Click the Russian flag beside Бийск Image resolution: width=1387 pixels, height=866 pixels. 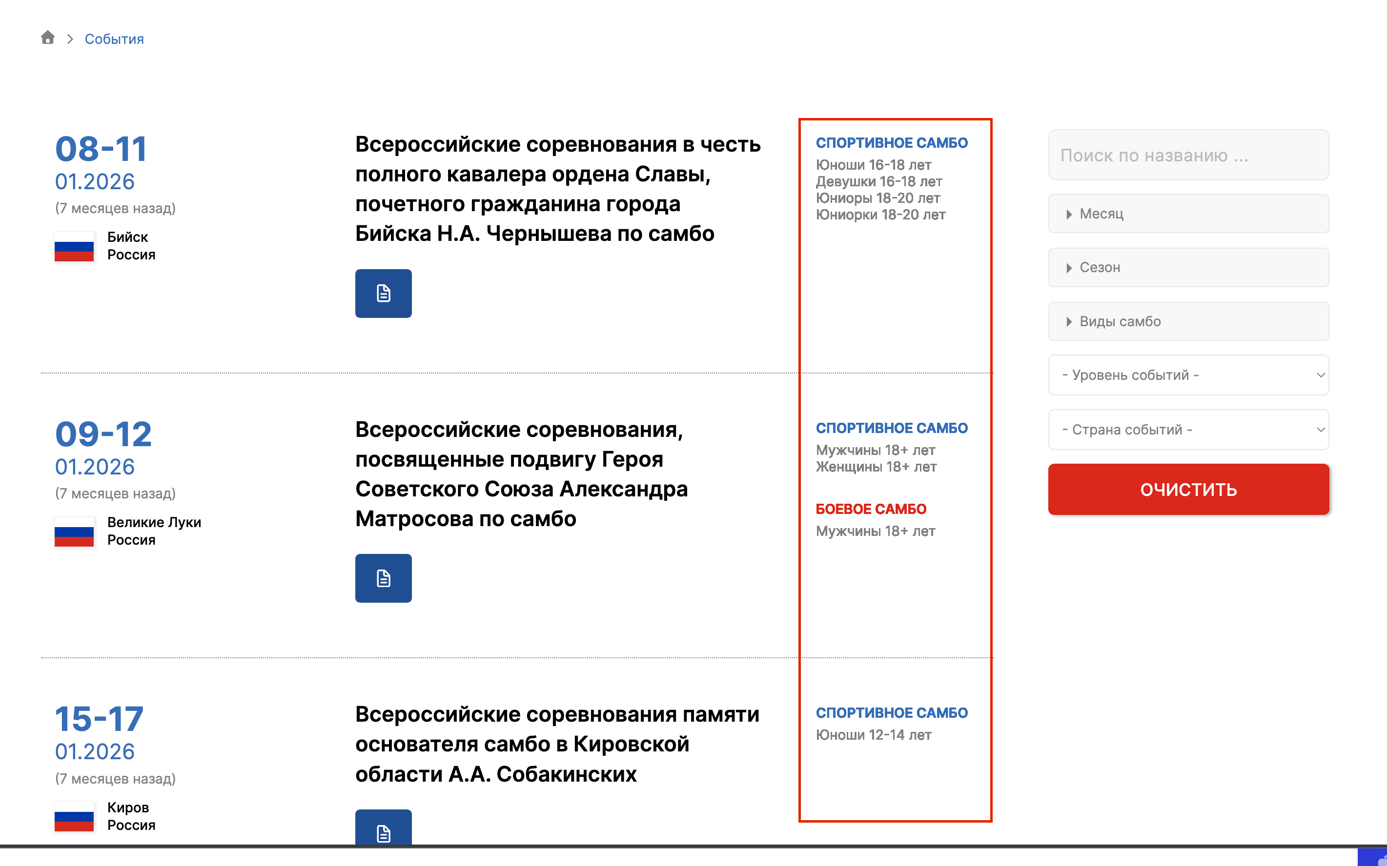[74, 246]
